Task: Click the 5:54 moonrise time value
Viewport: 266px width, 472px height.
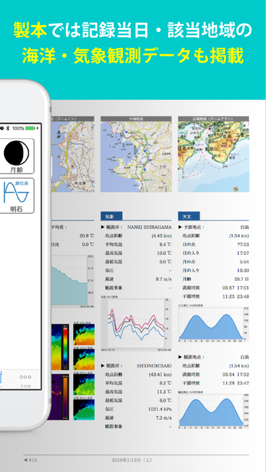Action: coord(244,262)
